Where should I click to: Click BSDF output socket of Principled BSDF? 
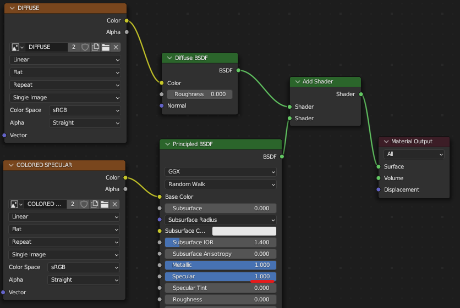click(x=282, y=156)
